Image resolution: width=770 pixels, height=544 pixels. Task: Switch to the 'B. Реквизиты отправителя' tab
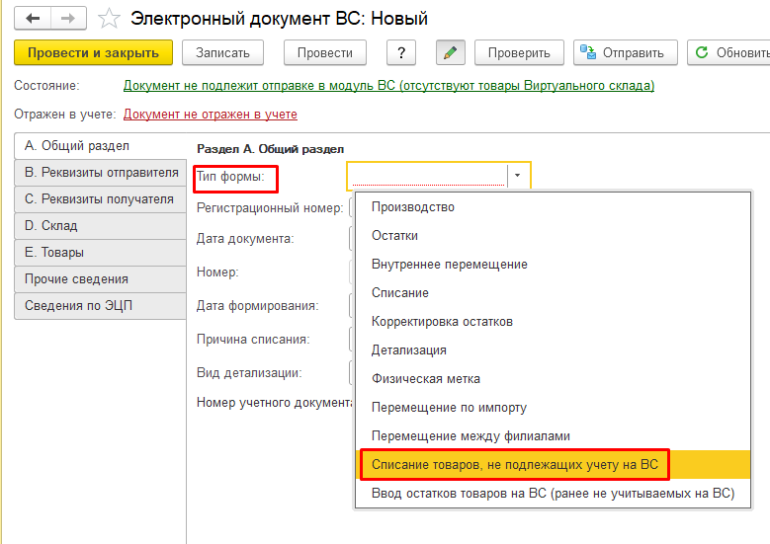tap(101, 172)
